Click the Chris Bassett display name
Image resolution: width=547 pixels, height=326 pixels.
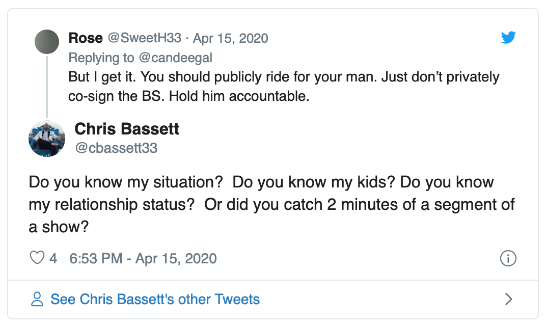127,129
